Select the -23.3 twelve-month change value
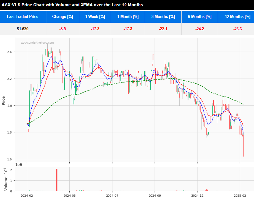The width and height of the screenshot is (254, 199). coord(238,29)
